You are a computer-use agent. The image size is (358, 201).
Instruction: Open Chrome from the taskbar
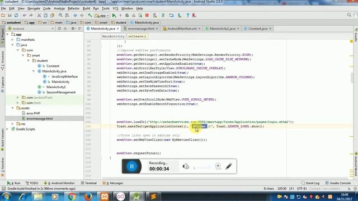[72, 197]
